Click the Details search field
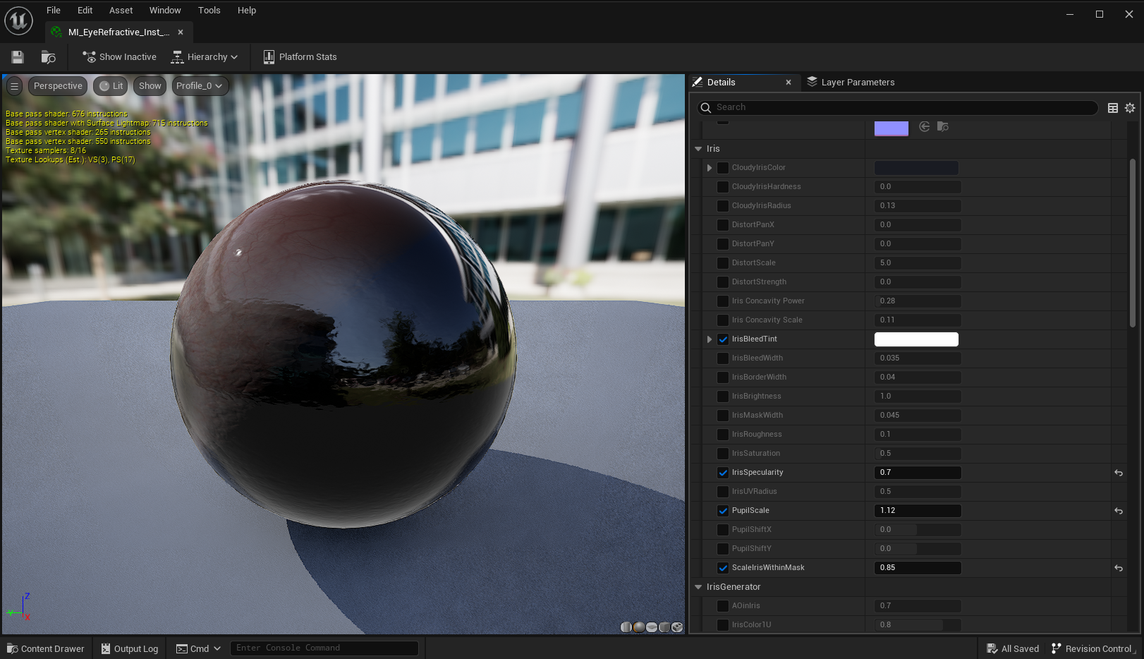Image resolution: width=1144 pixels, height=659 pixels. coord(898,107)
